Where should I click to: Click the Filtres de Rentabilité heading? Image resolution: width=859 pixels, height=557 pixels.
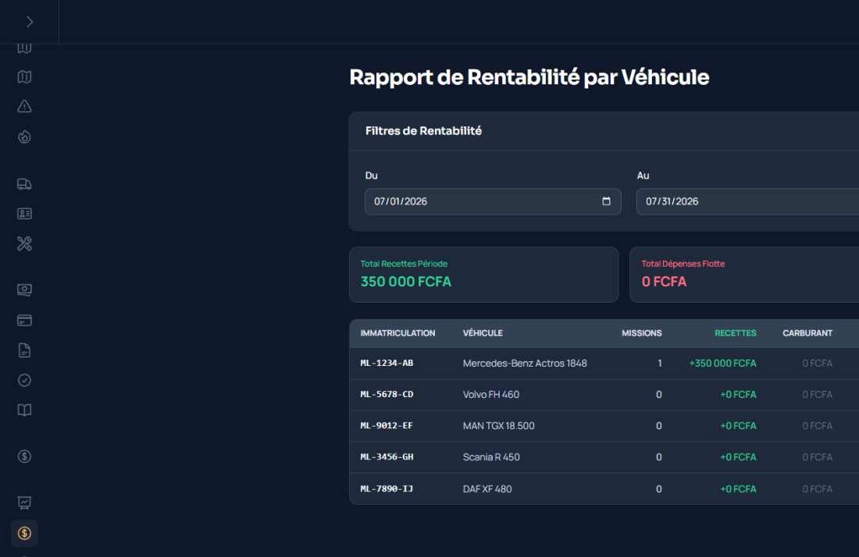[423, 131]
